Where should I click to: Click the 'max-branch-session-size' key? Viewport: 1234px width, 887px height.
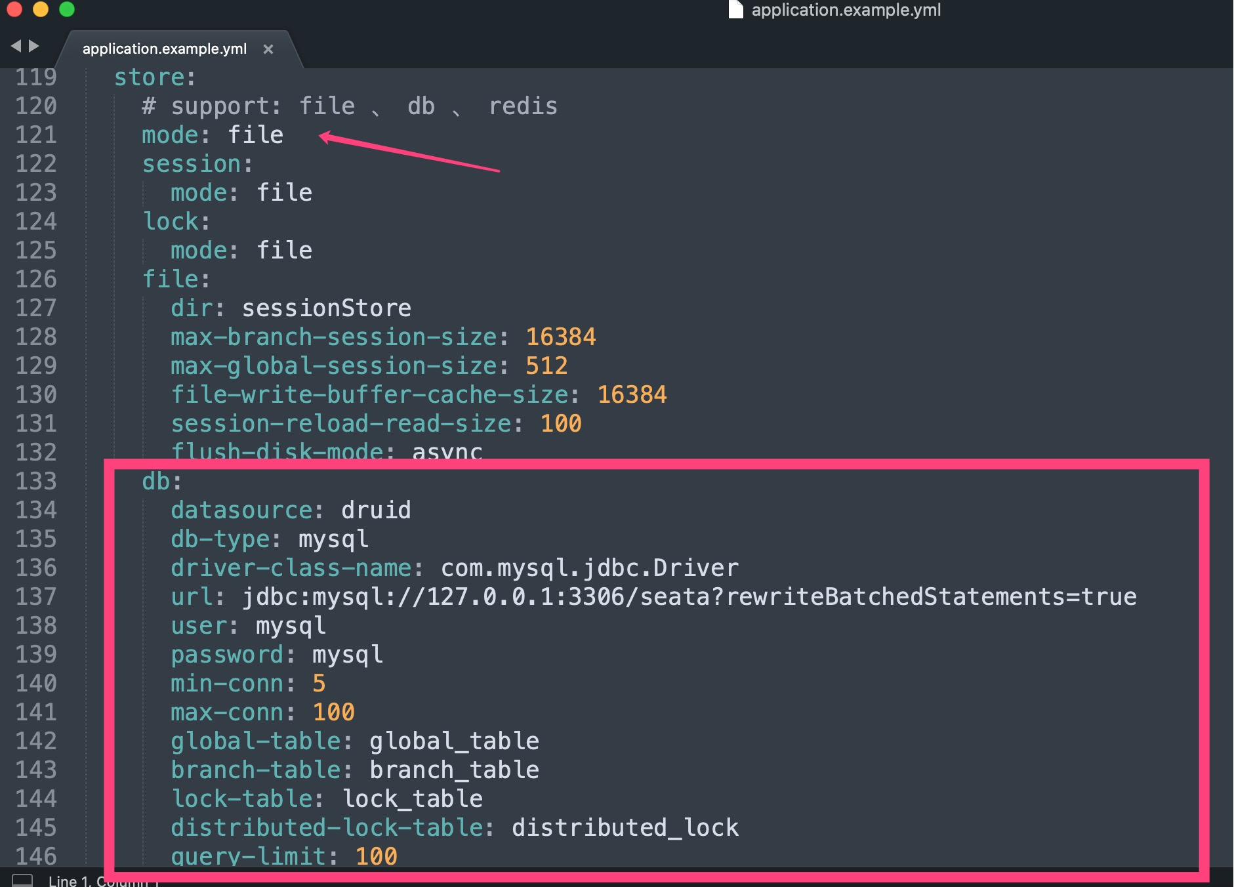[334, 337]
